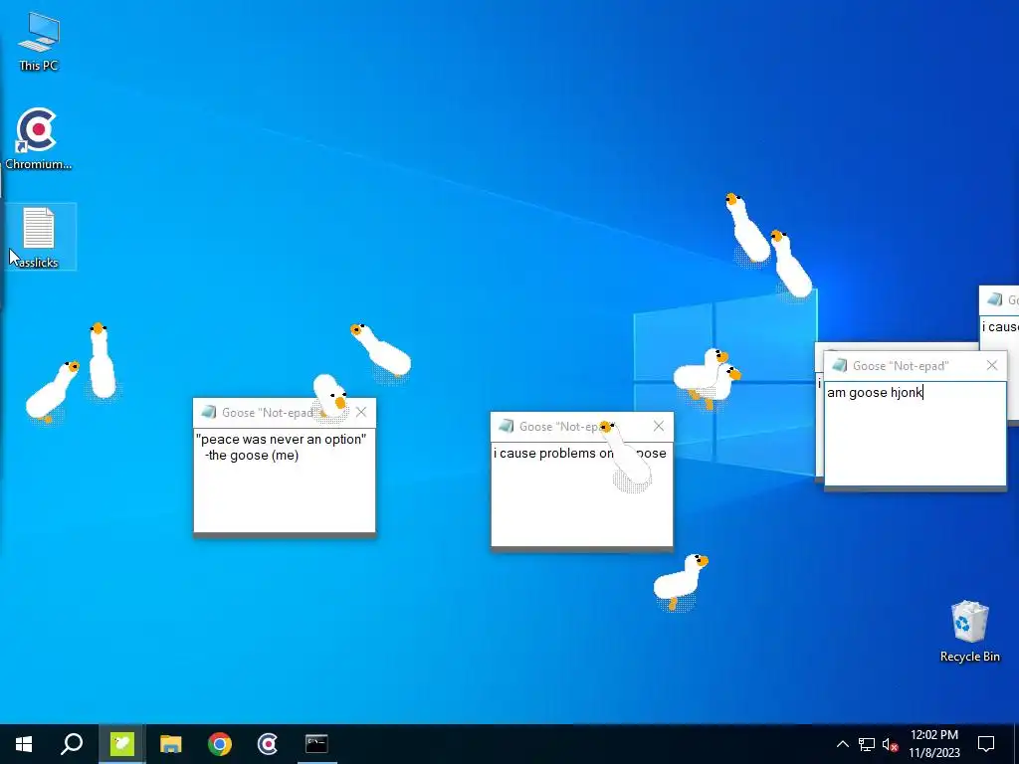The width and height of the screenshot is (1019, 764).
Task: Open the network status tray icon
Action: 867,744
